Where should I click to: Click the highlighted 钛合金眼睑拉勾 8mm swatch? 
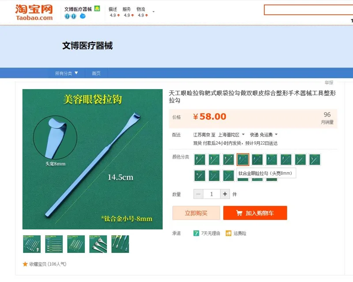tap(243, 159)
